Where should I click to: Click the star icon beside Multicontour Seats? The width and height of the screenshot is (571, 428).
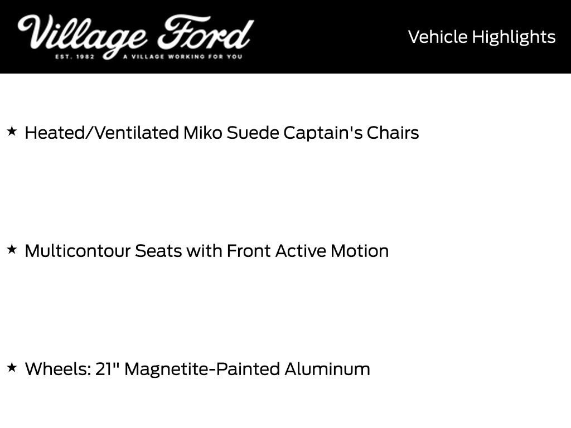tap(12, 249)
